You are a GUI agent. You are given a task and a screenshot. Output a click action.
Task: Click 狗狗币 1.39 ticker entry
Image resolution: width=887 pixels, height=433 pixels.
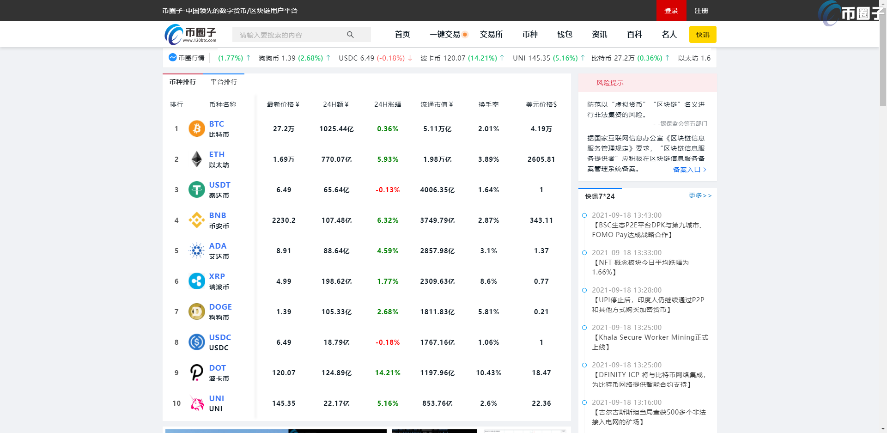coord(295,58)
